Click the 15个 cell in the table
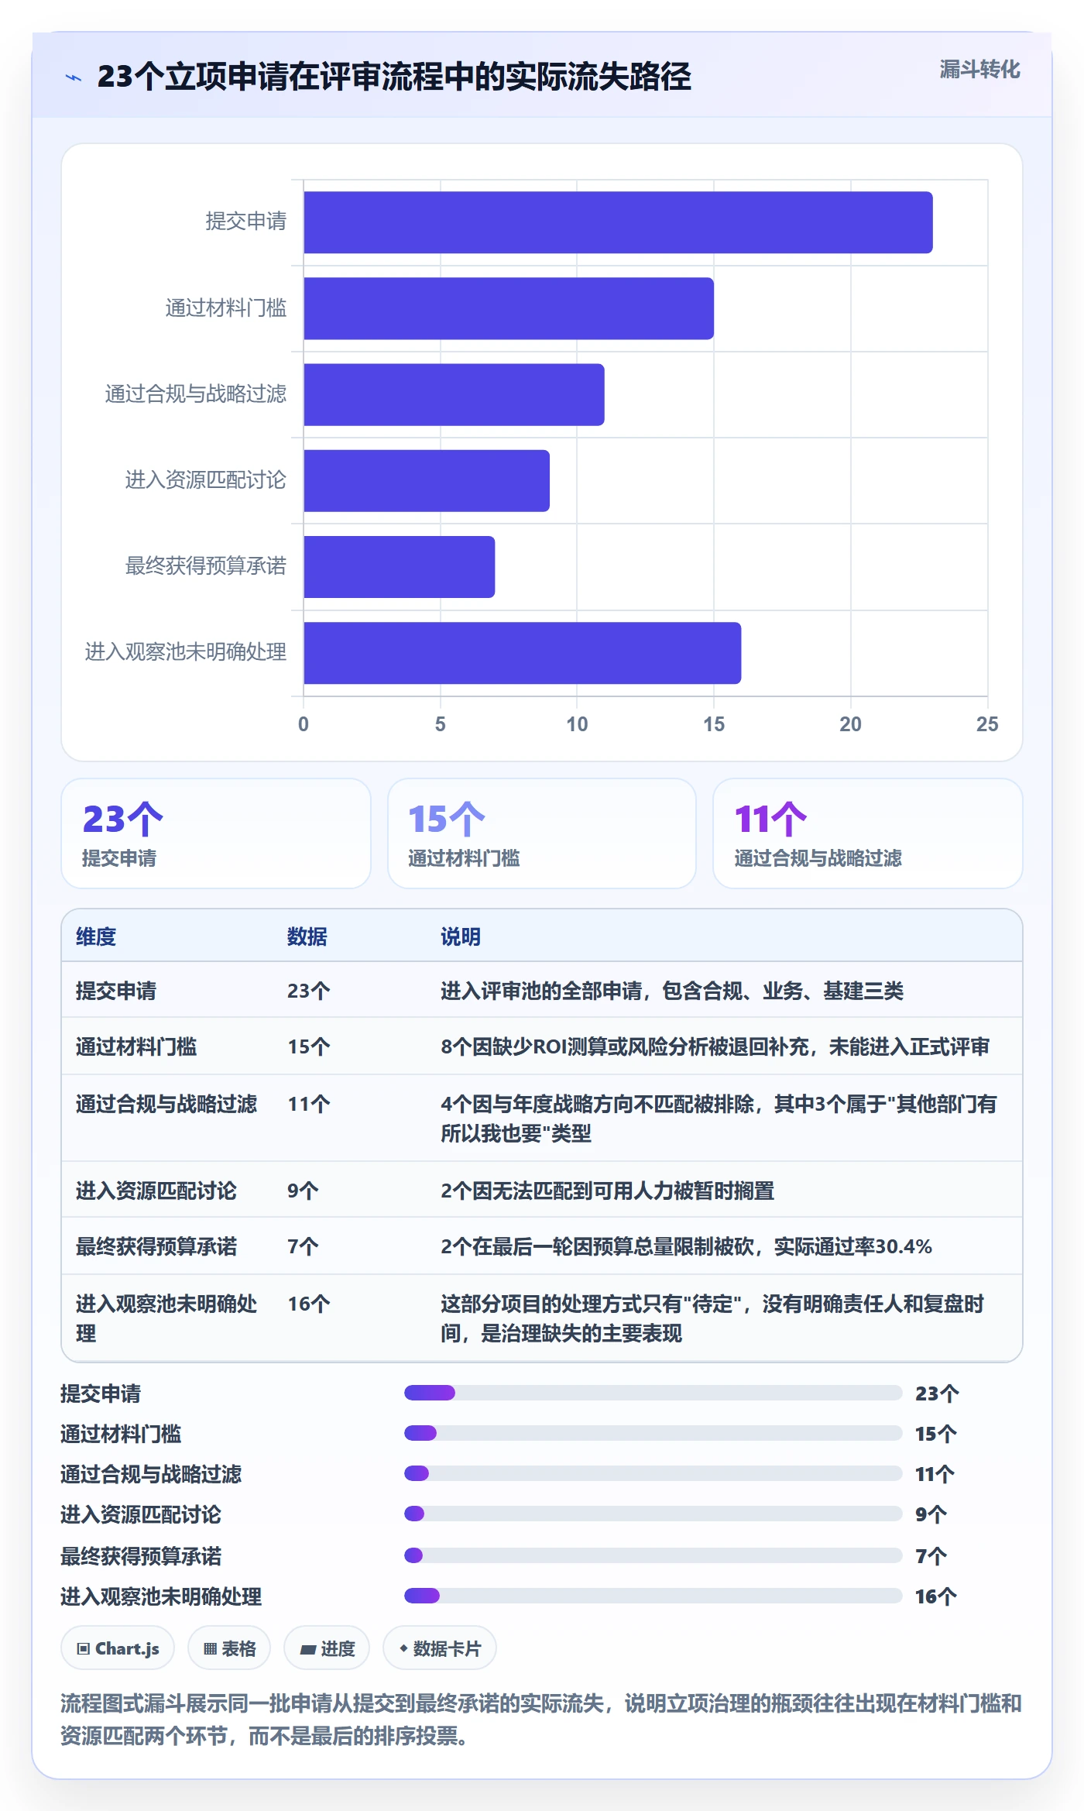The height and width of the screenshot is (1811, 1084). 309,1046
